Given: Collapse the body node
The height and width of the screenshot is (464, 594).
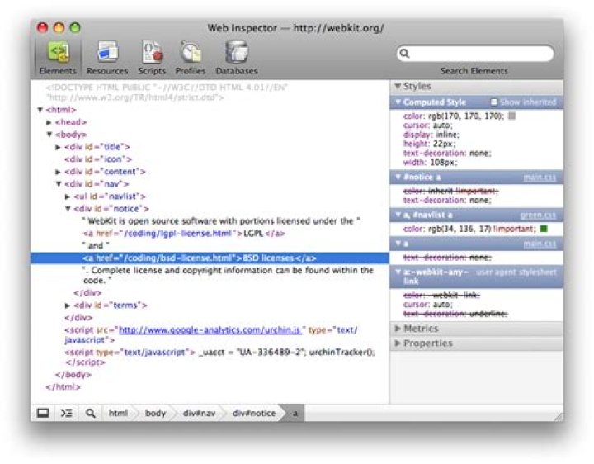Looking at the screenshot, I should coord(49,135).
